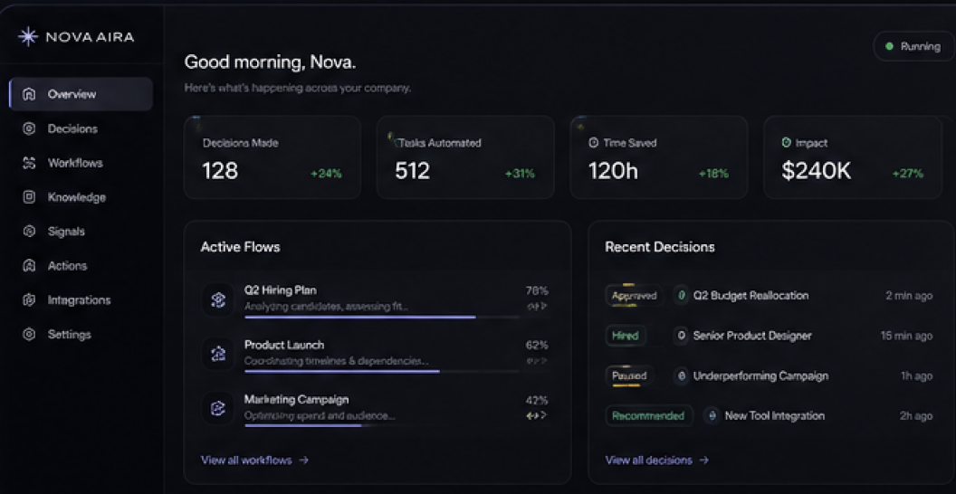Click the Product Launch progress bar
This screenshot has width=956, height=494.
(382, 371)
